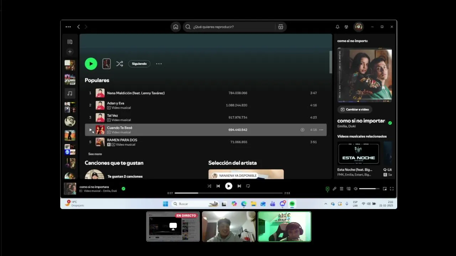
Task: Click See more under Populares
Action: 95,154
